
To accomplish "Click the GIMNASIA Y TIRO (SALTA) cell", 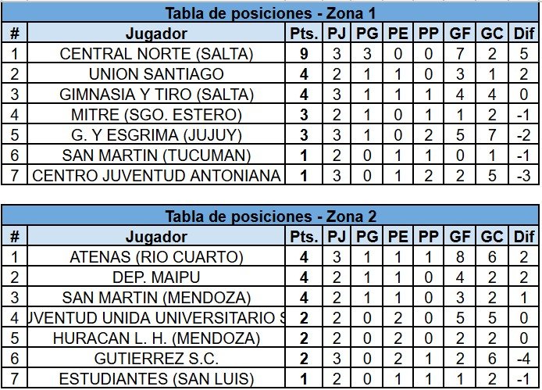I will point(156,95).
